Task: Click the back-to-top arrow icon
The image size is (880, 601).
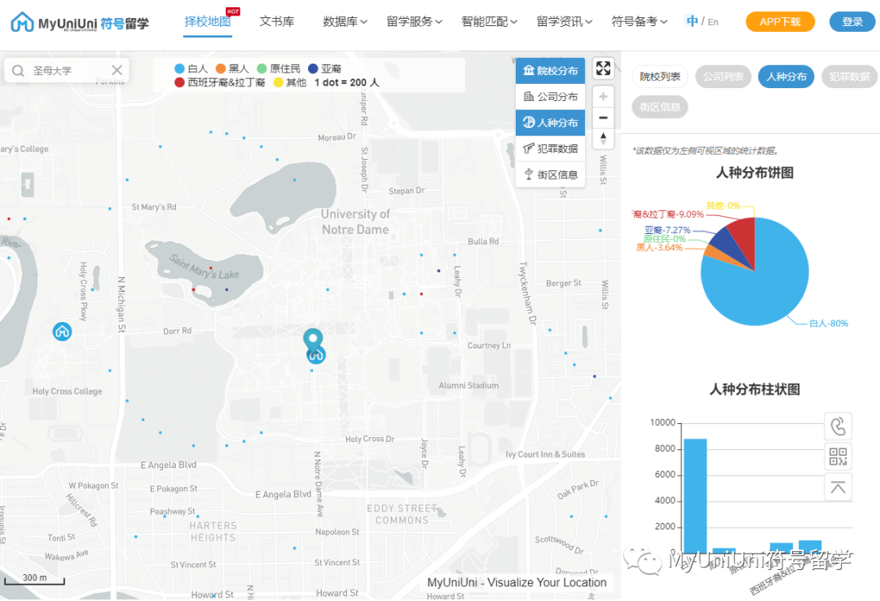Action: [x=838, y=487]
